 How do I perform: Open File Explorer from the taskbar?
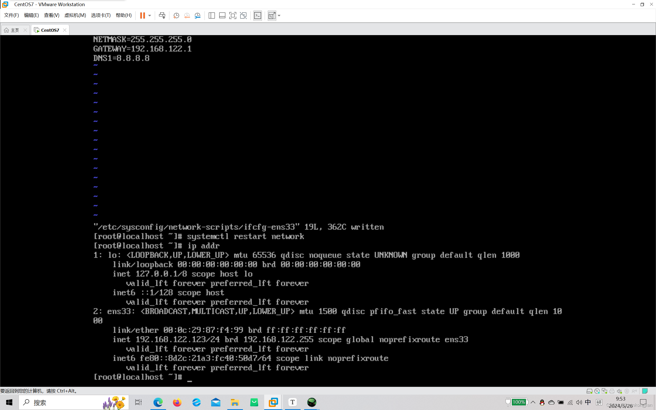click(x=235, y=402)
